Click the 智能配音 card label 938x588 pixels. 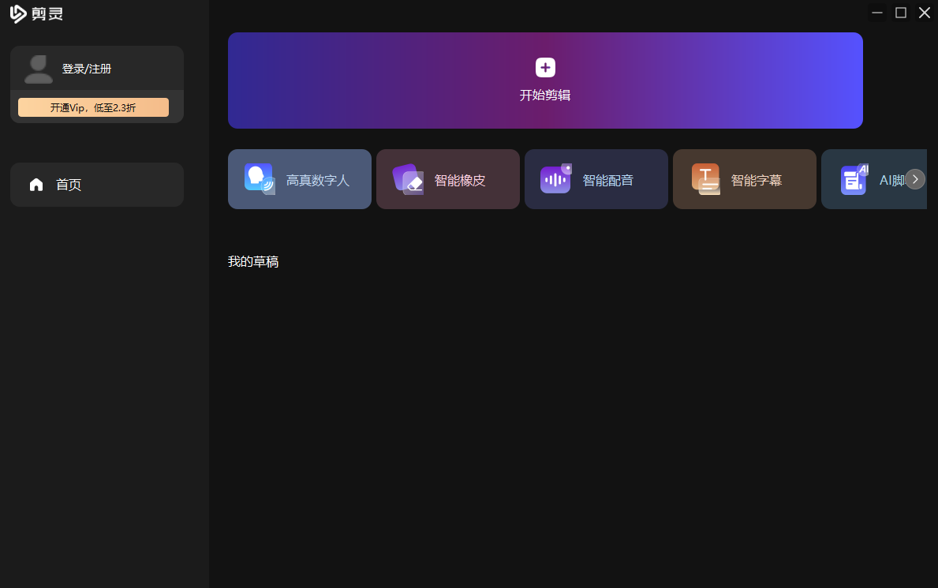click(x=607, y=181)
